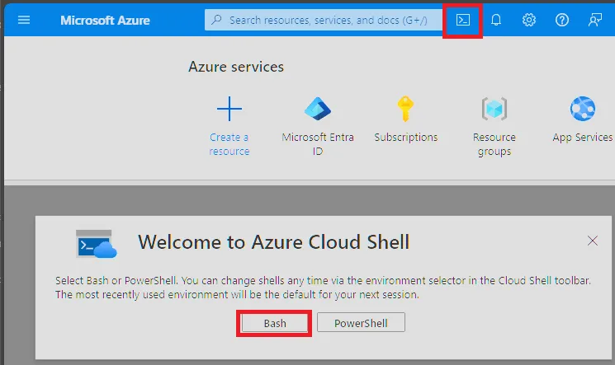Open the notifications bell
The image size is (615, 365).
tap(496, 20)
